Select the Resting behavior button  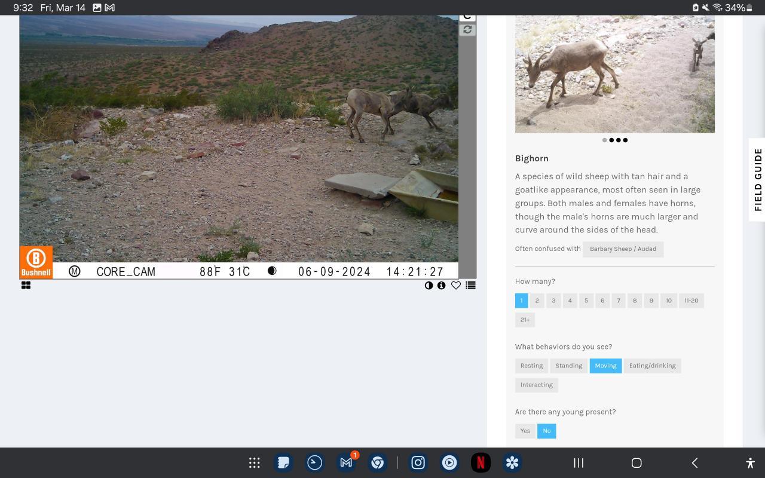click(x=531, y=366)
